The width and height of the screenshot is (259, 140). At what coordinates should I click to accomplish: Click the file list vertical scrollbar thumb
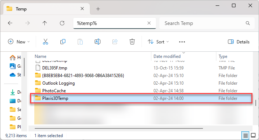coord(256,103)
